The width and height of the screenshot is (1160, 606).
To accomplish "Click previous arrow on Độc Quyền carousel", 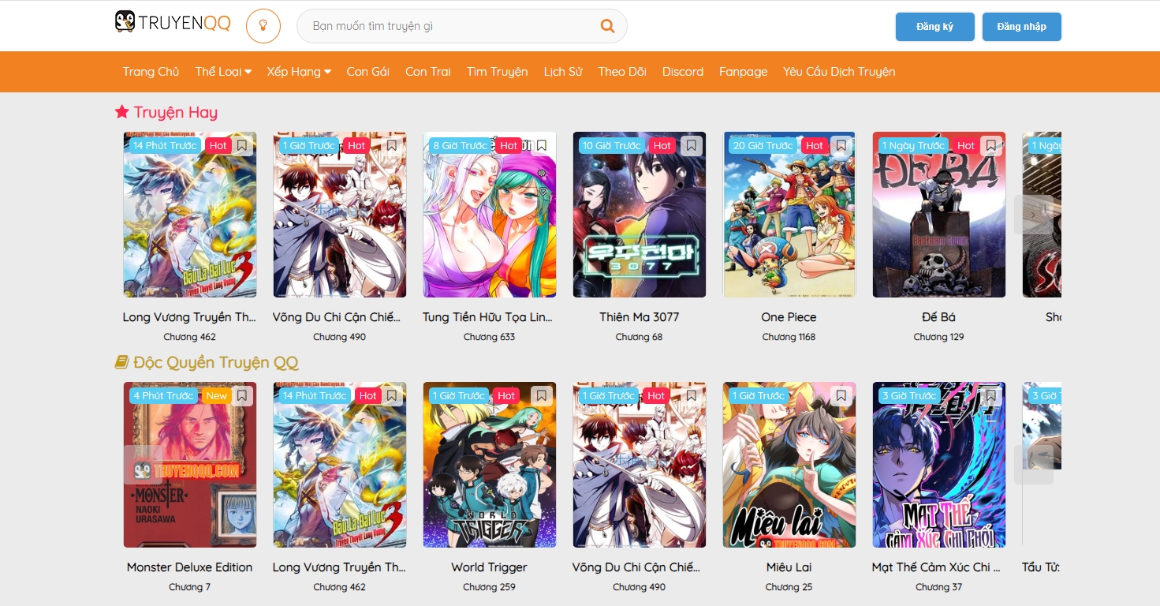I will [143, 466].
